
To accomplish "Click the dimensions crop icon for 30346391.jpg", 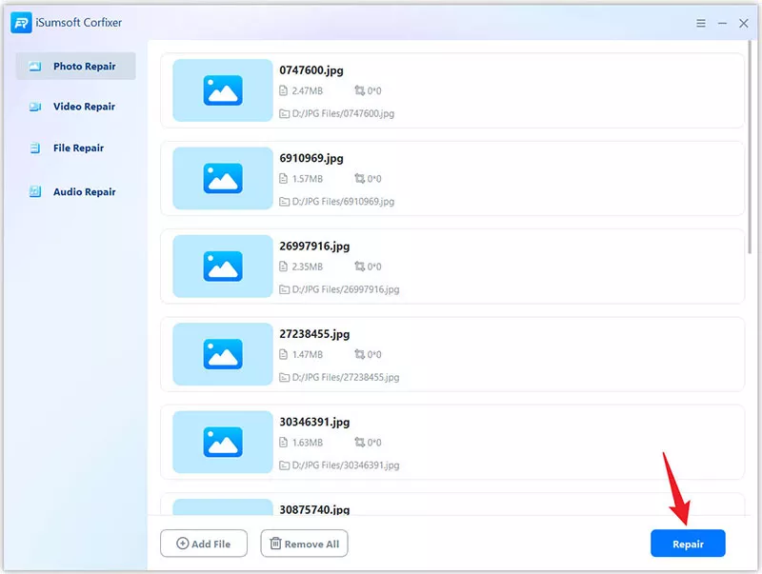I will point(360,443).
